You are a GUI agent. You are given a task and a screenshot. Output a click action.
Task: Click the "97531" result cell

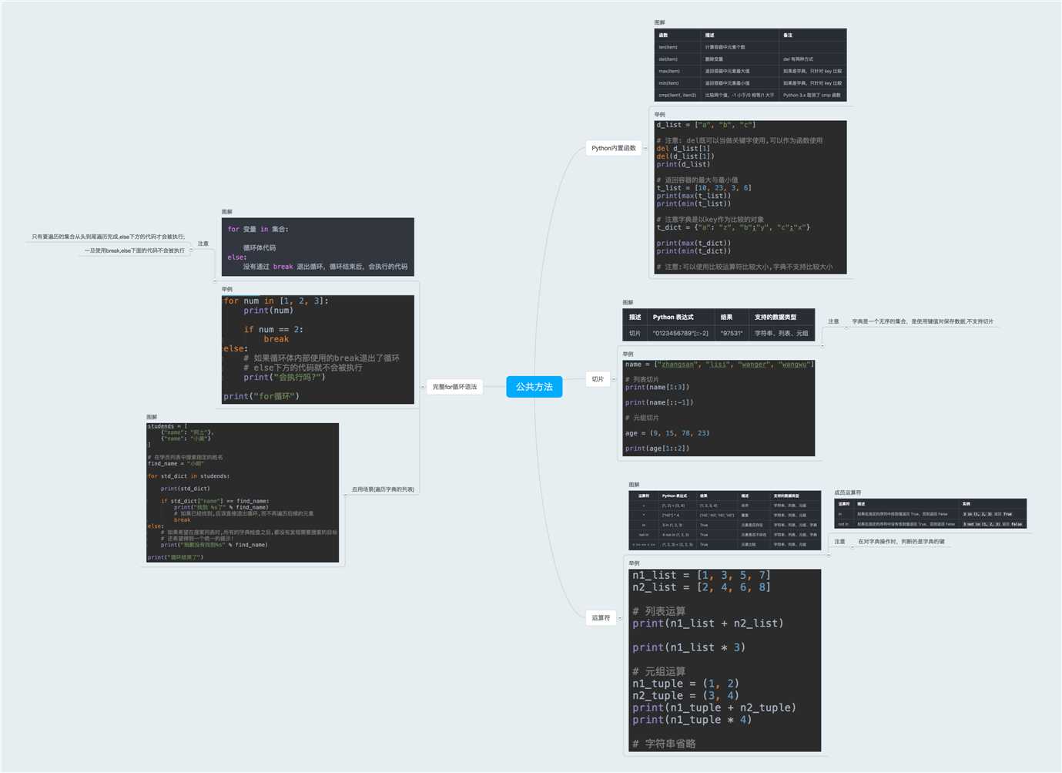(x=732, y=333)
